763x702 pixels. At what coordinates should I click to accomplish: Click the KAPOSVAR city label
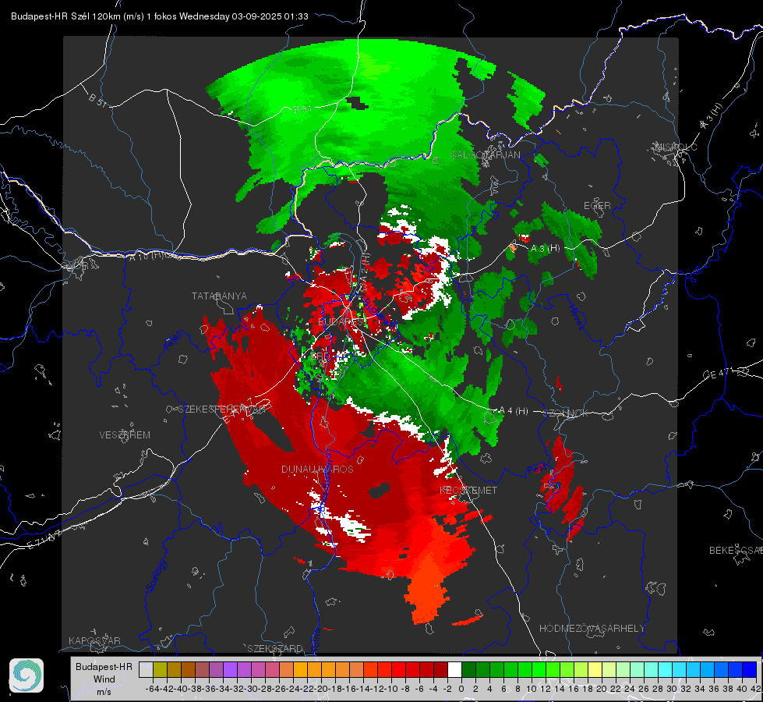coord(94,640)
